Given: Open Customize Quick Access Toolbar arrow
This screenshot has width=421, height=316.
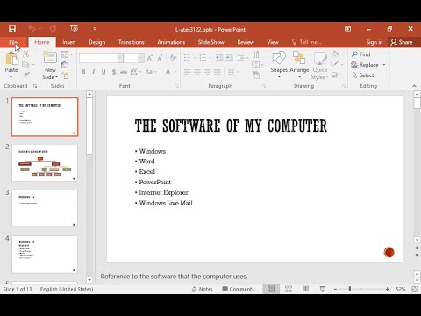Looking at the screenshot, I should coord(94,29).
